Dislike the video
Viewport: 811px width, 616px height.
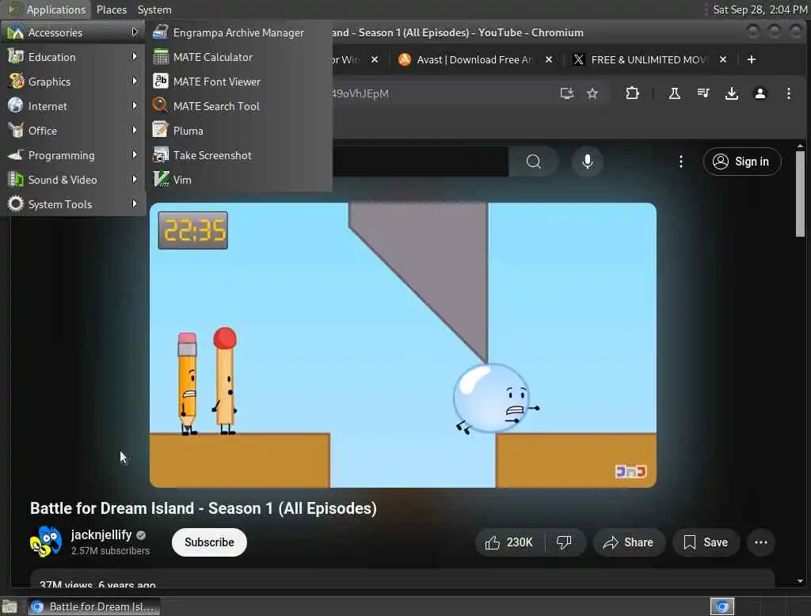pyautogui.click(x=564, y=542)
